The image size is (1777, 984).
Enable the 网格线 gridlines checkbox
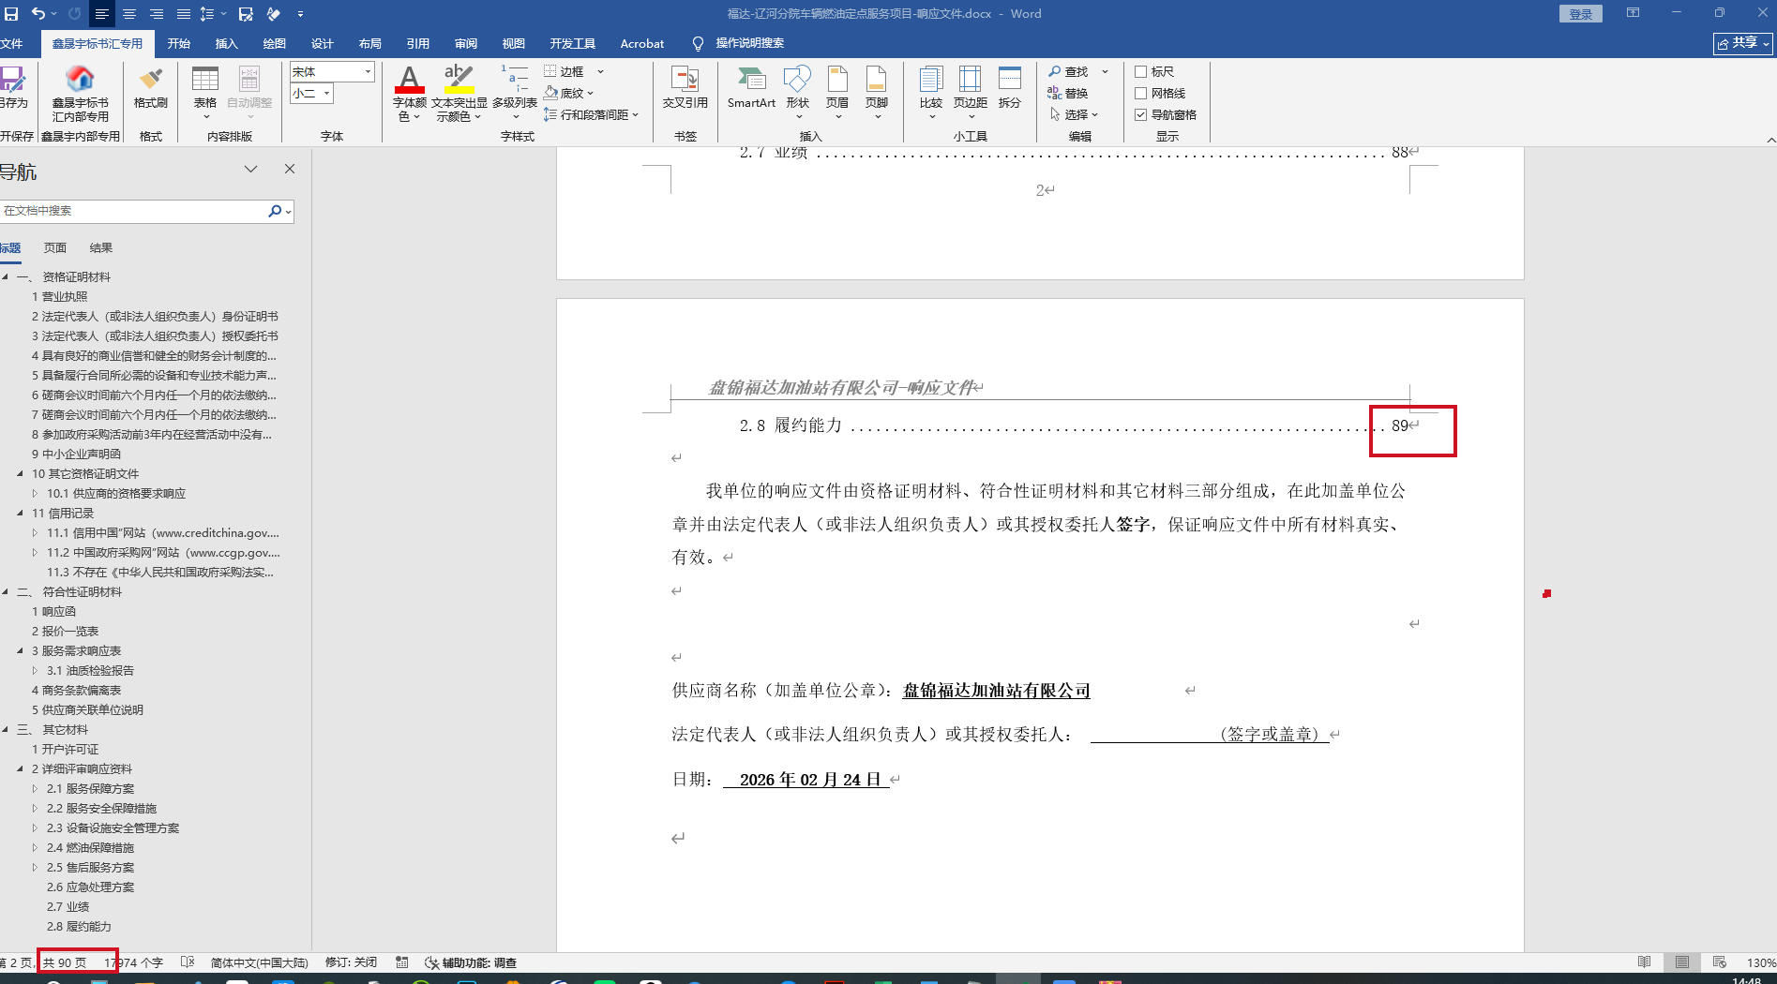coord(1141,93)
